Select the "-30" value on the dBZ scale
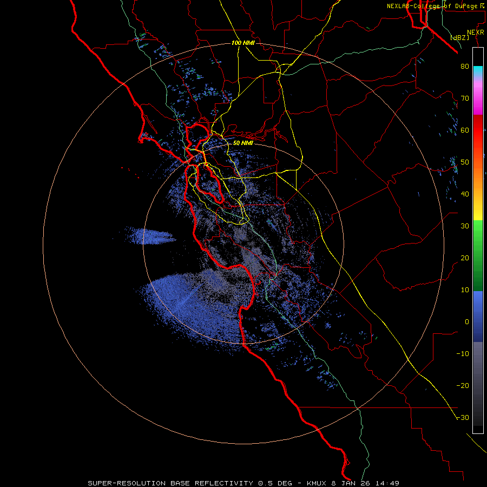 463,417
